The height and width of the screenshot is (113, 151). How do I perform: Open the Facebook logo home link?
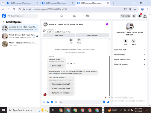(4, 16)
